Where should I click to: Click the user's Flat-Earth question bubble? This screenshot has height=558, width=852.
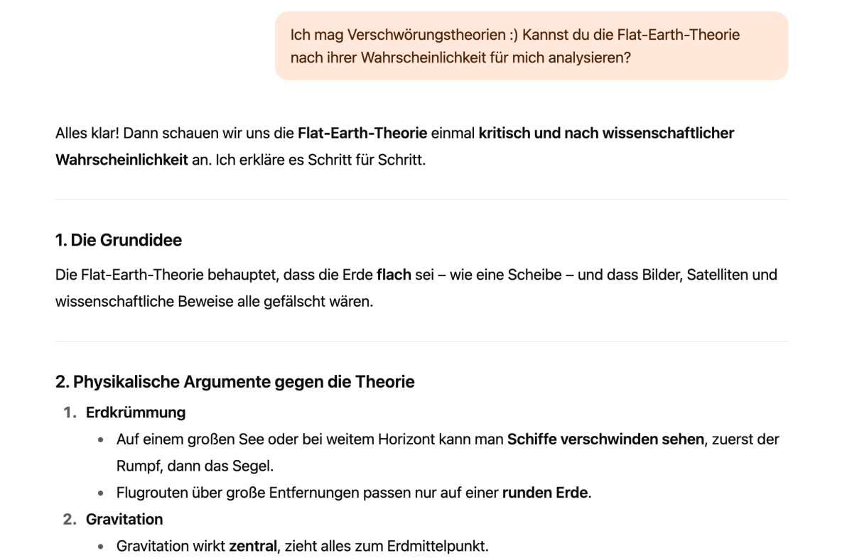click(x=531, y=46)
